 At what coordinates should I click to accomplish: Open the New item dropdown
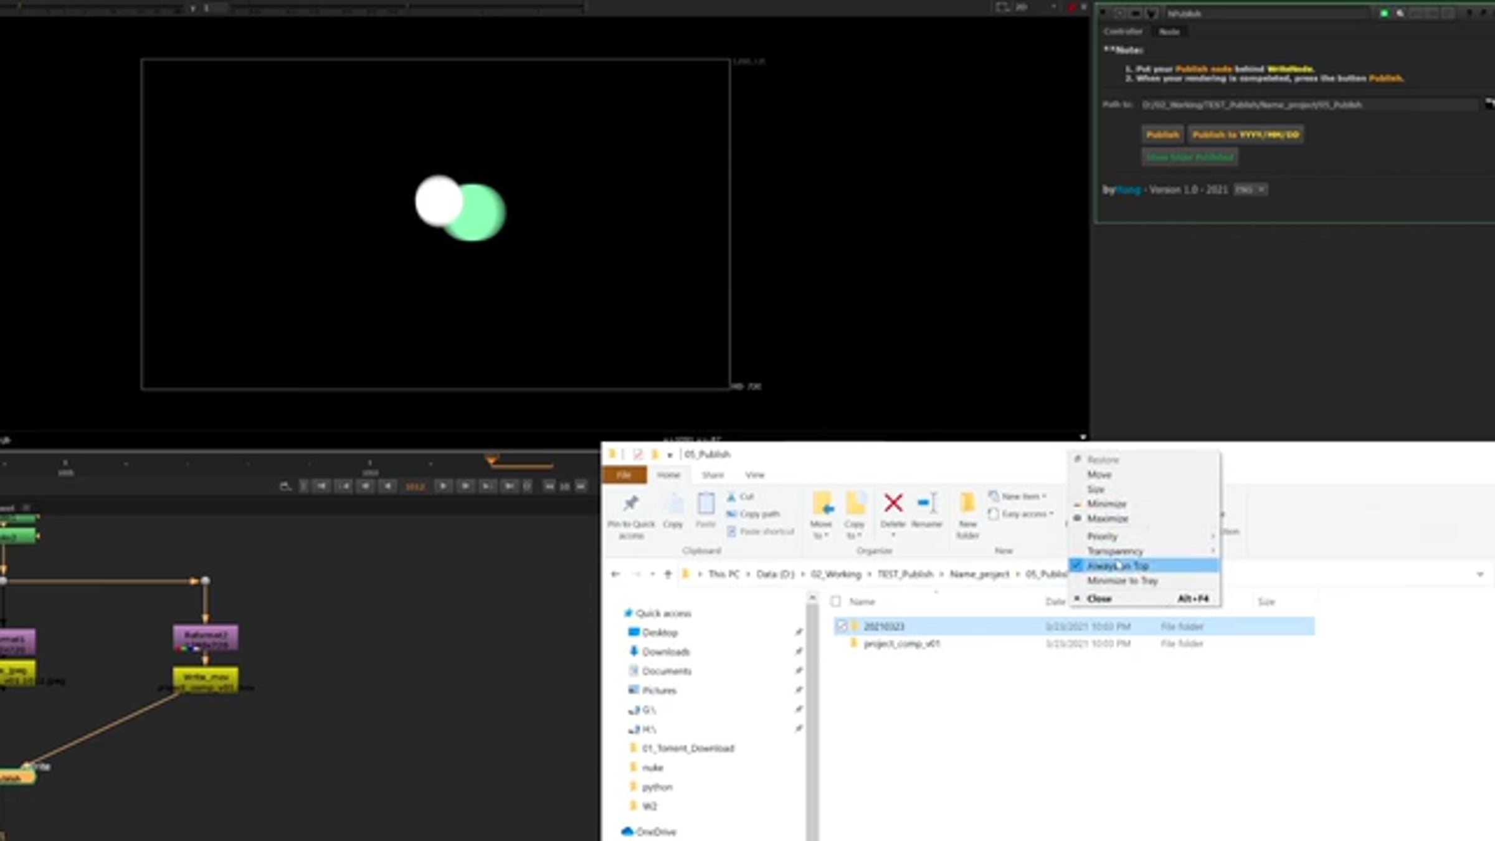(1017, 497)
